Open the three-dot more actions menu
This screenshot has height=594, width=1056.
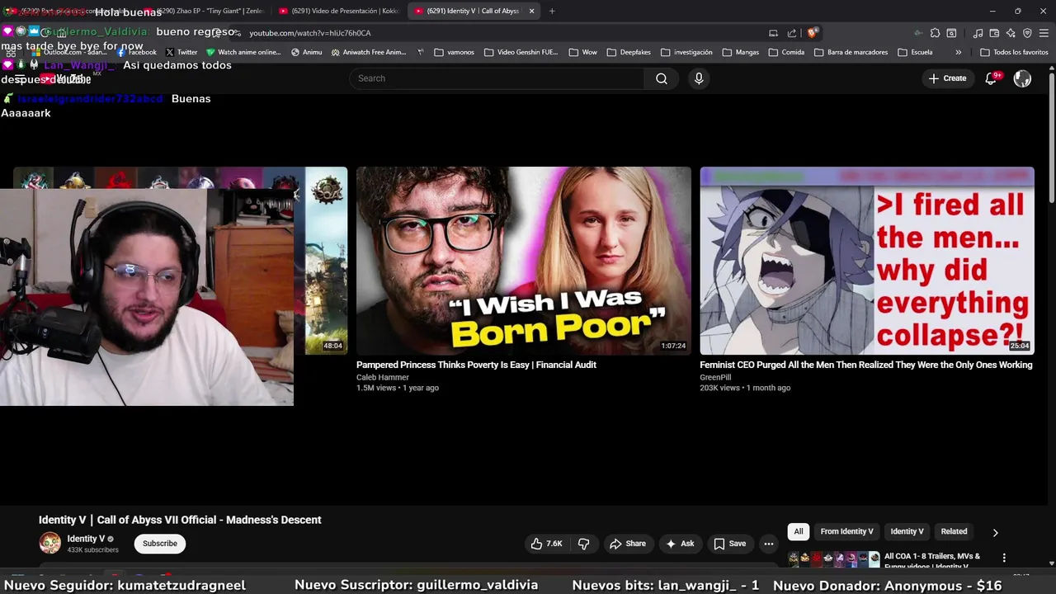(x=768, y=544)
